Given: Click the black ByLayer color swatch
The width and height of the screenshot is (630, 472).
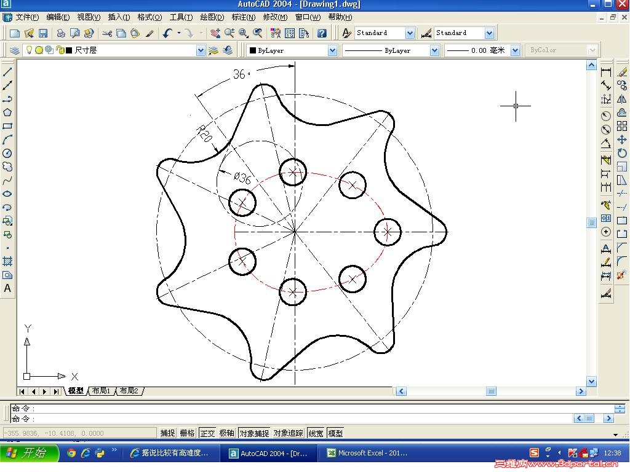Looking at the screenshot, I should pyautogui.click(x=253, y=50).
